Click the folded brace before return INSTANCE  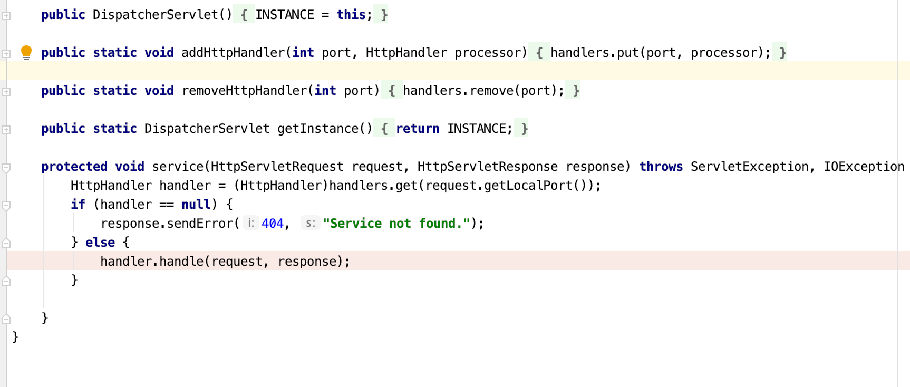[x=384, y=129]
